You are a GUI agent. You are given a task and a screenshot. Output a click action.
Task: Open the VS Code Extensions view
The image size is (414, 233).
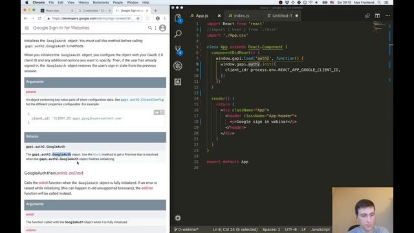(178, 82)
